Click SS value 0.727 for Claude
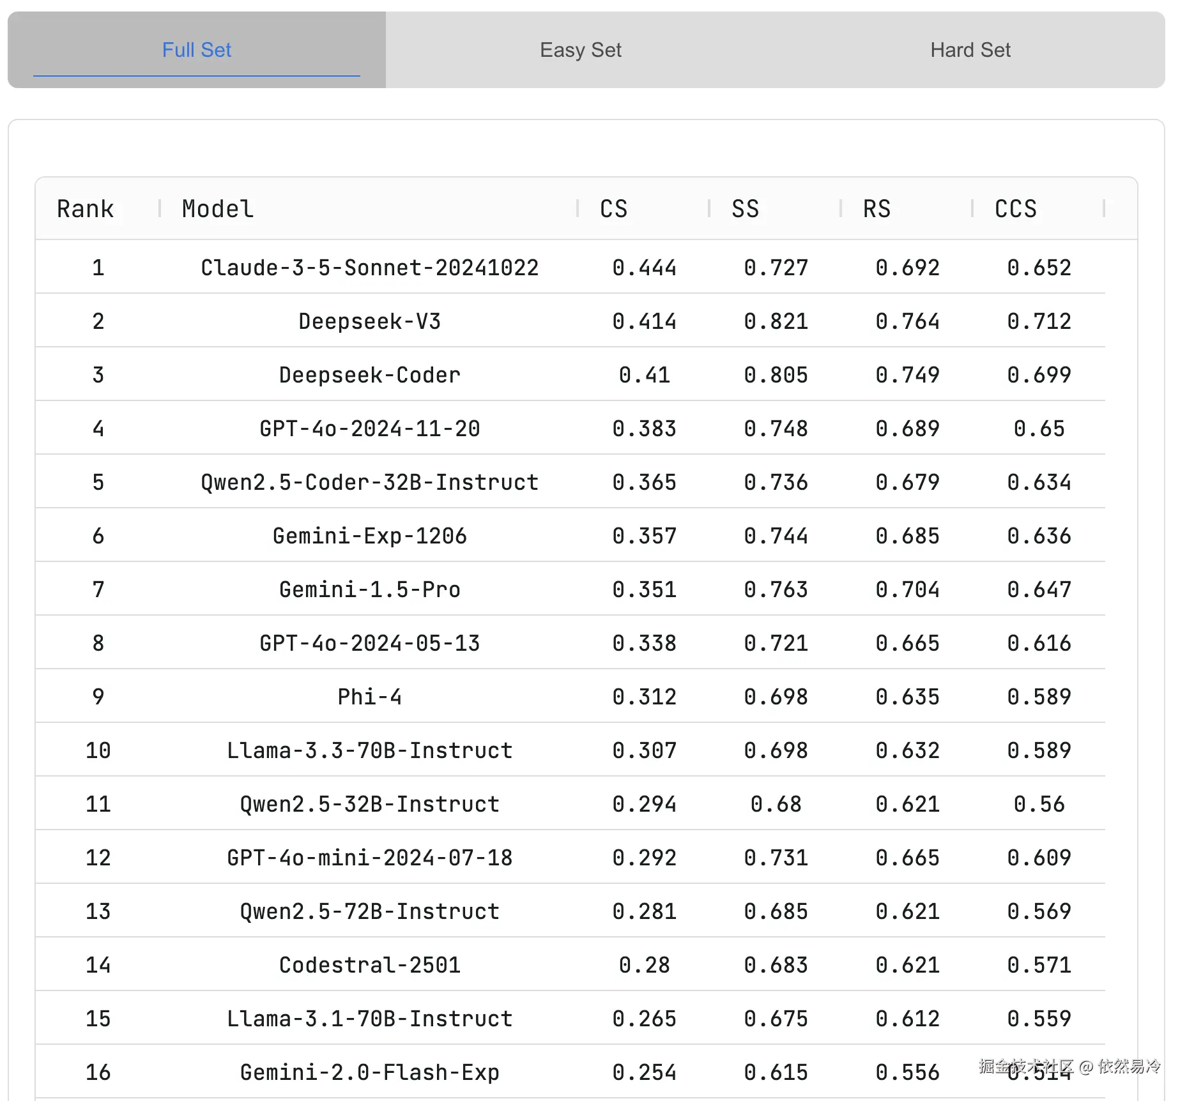This screenshot has width=1187, height=1101. pos(776,268)
